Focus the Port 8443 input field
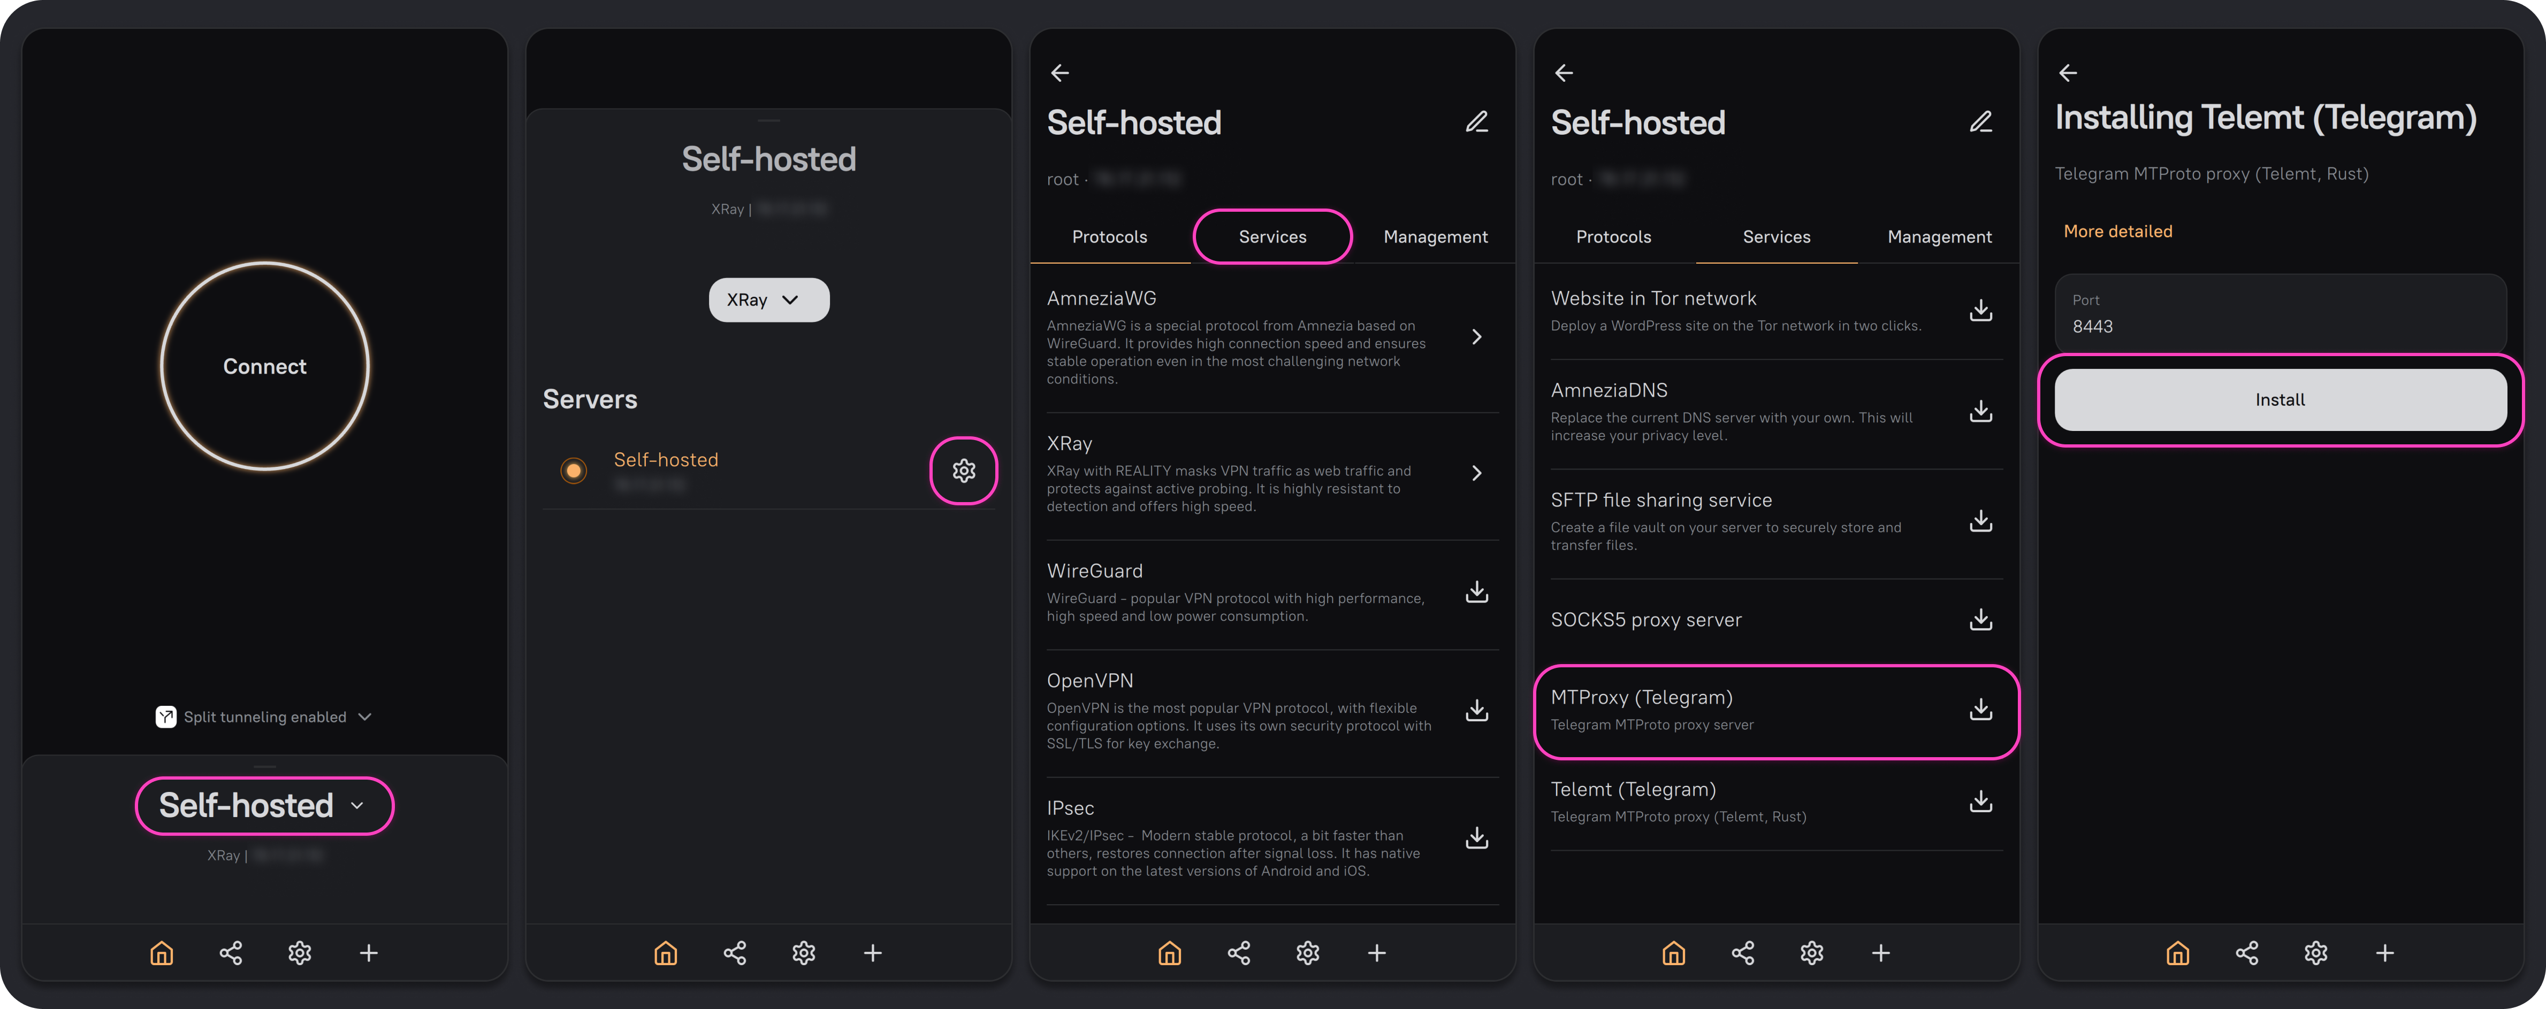This screenshot has width=2546, height=1009. [2280, 314]
